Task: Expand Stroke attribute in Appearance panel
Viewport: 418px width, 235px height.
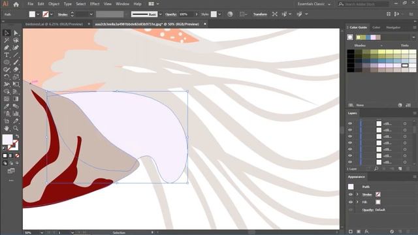Action: click(x=357, y=195)
